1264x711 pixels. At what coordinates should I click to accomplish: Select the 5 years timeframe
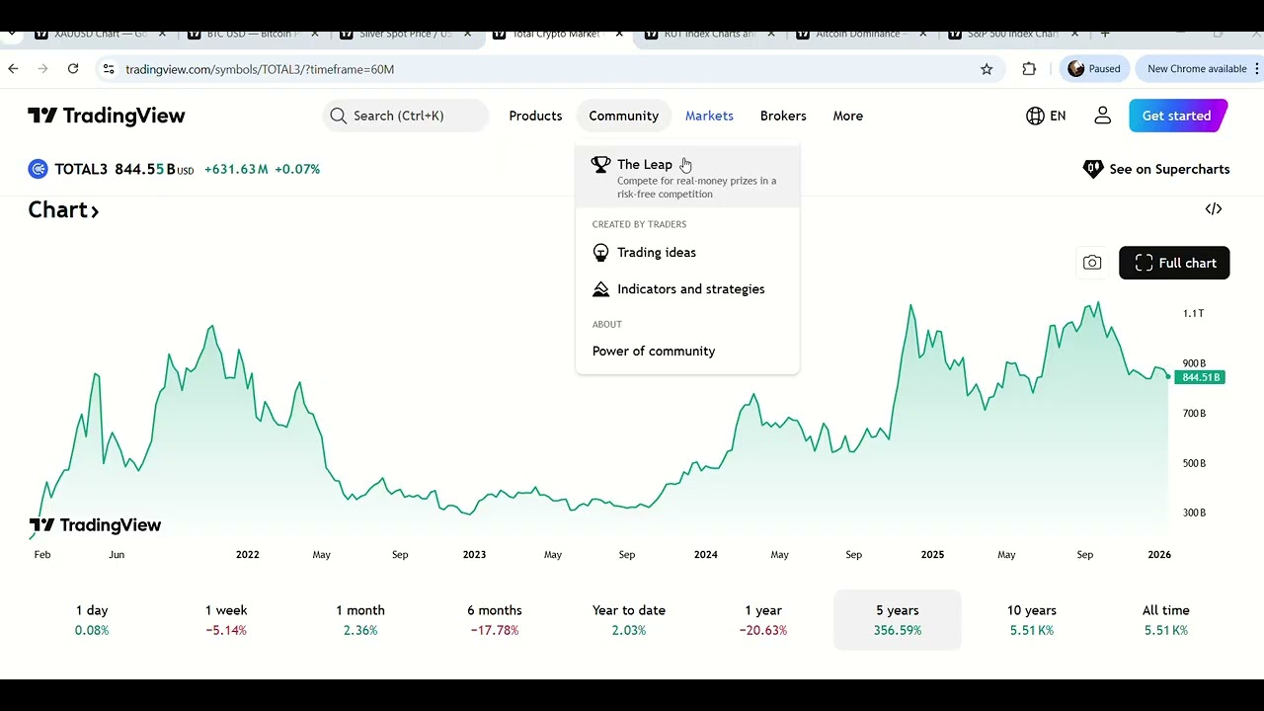[898, 620]
